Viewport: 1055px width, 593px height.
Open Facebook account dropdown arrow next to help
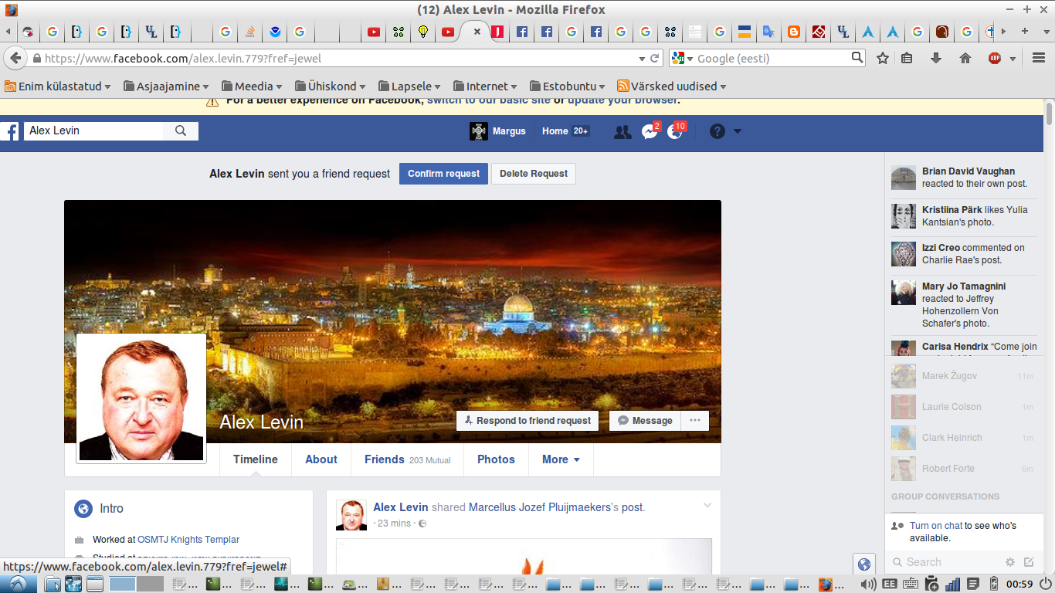[738, 131]
